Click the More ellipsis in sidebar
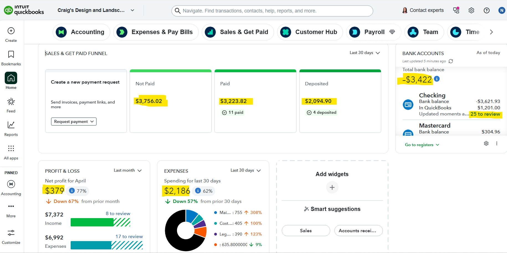This screenshot has width=507, height=253. click(x=11, y=206)
